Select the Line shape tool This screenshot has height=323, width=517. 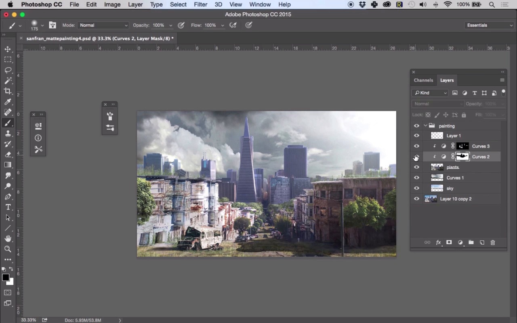8,228
